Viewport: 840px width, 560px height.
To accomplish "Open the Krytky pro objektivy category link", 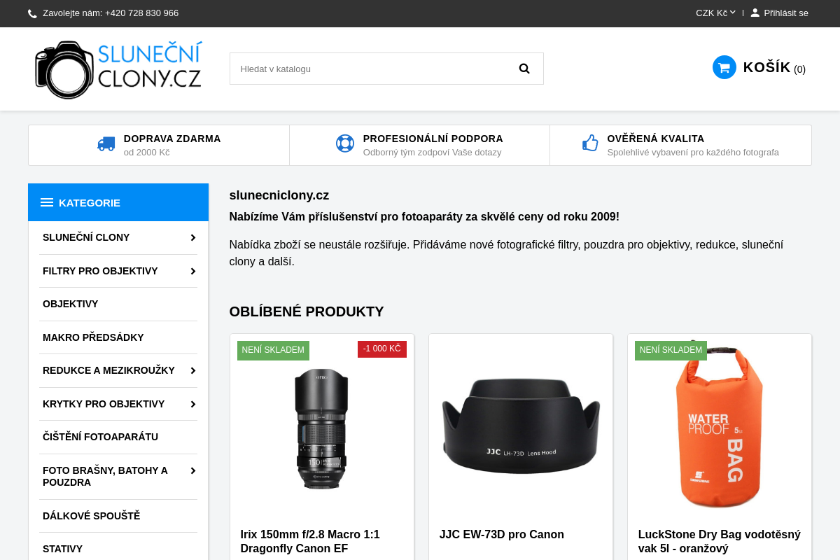I will (104, 404).
